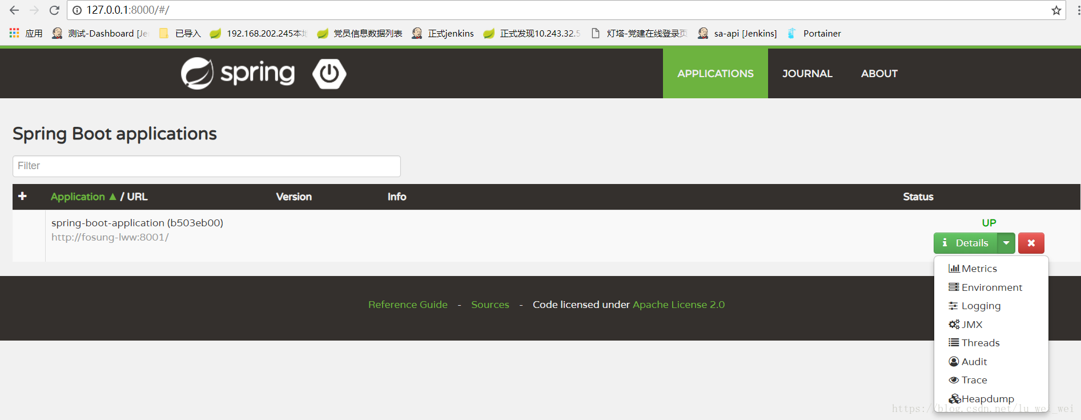This screenshot has width=1081, height=420.
Task: Open the ABOUT tab
Action: click(879, 73)
